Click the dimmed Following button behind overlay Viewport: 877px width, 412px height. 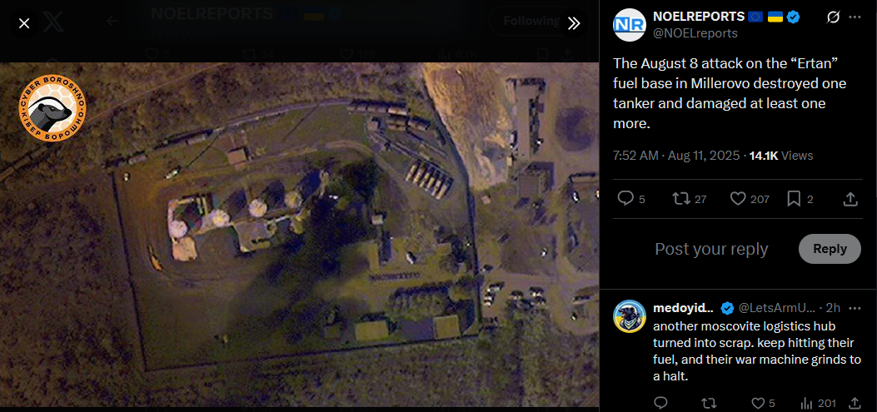[x=531, y=22]
